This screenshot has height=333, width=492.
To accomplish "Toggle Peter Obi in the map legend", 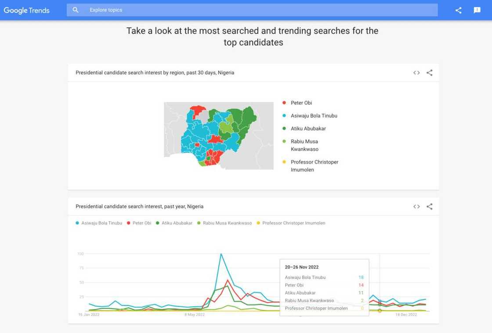I will point(301,102).
